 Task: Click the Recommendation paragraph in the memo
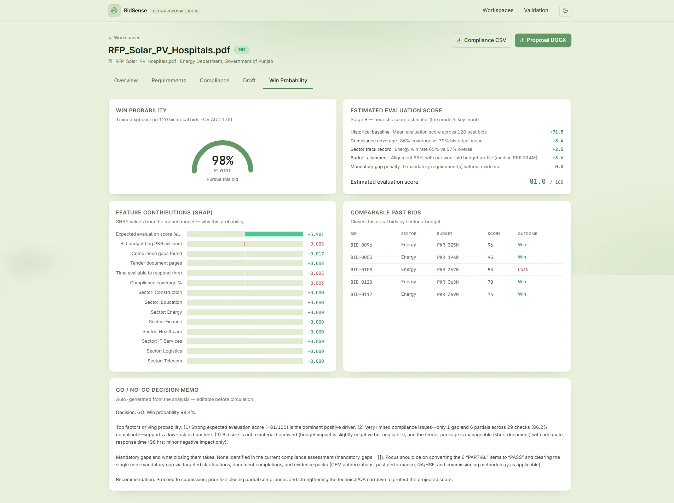(284, 480)
